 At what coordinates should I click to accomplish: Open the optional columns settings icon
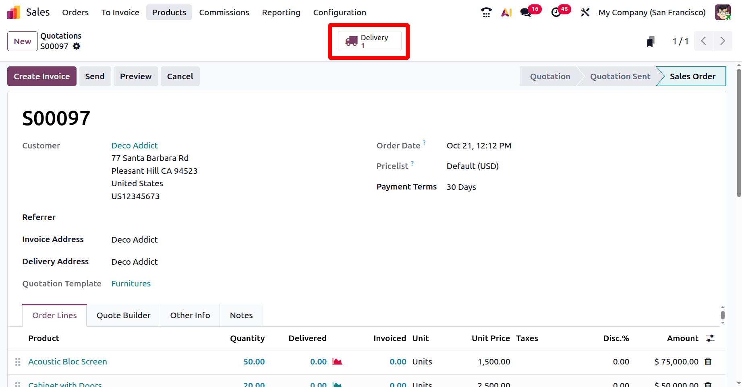pos(710,338)
